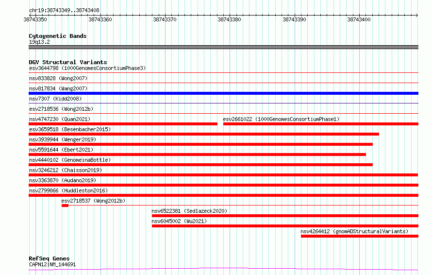Click the nsv3363870 (Audano2019) variant label
The height and width of the screenshot is (275, 432).
click(x=63, y=180)
